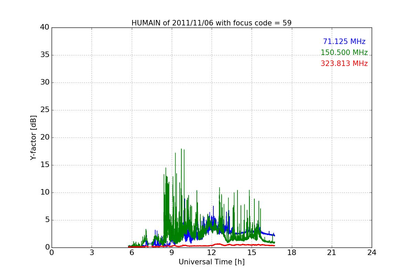Click the y-axis tick label '25'
The image size is (413, 275).
pos(45,110)
